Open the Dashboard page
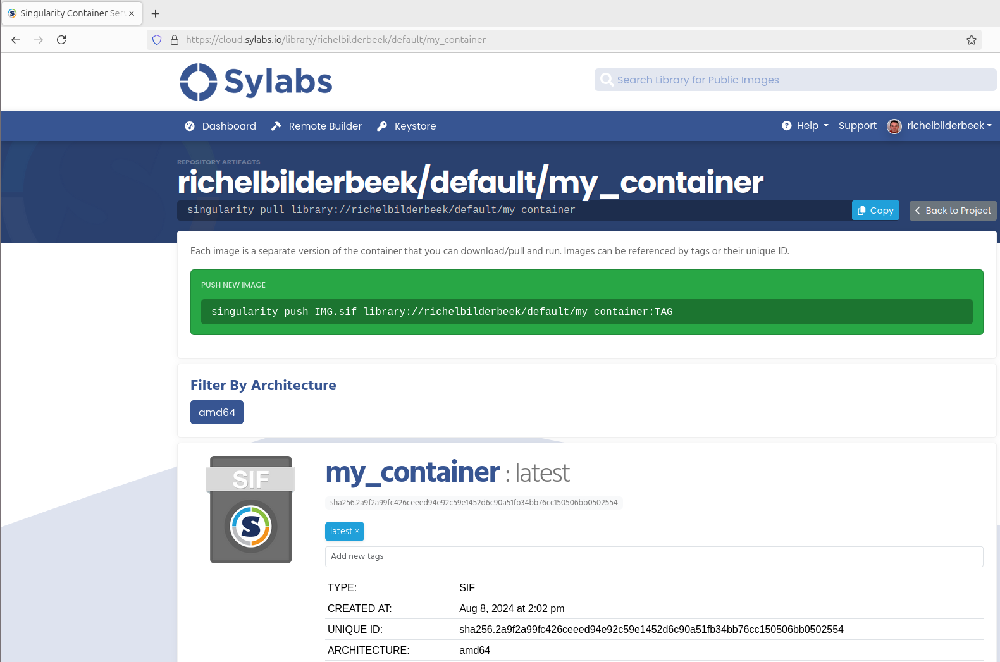Viewport: 1000px width, 662px height. [x=220, y=126]
